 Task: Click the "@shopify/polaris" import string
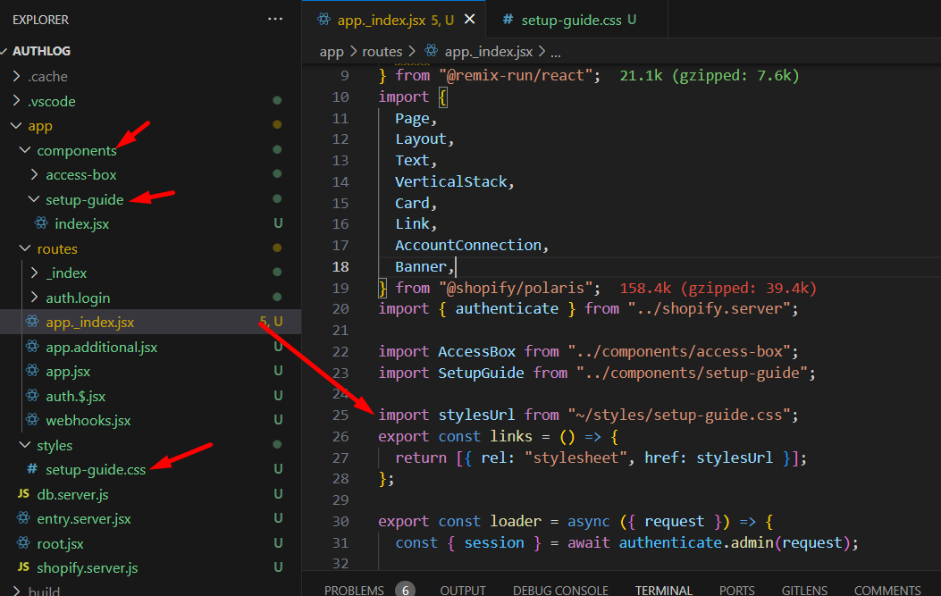point(516,288)
